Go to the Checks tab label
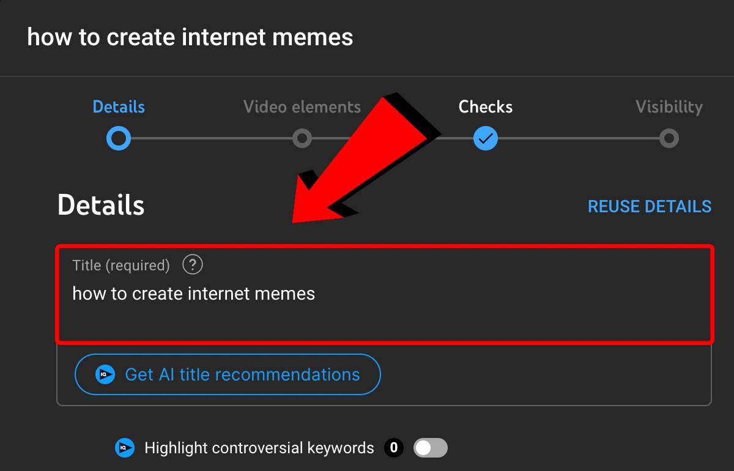 tap(486, 107)
